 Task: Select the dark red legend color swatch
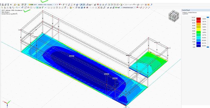pos(199,19)
